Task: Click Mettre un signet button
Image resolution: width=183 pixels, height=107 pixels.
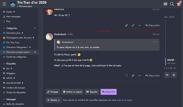Action: [73, 92]
